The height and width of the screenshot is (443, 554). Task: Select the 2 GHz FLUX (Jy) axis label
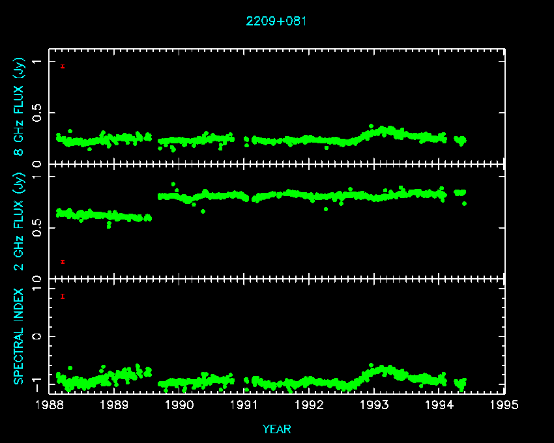coord(20,222)
